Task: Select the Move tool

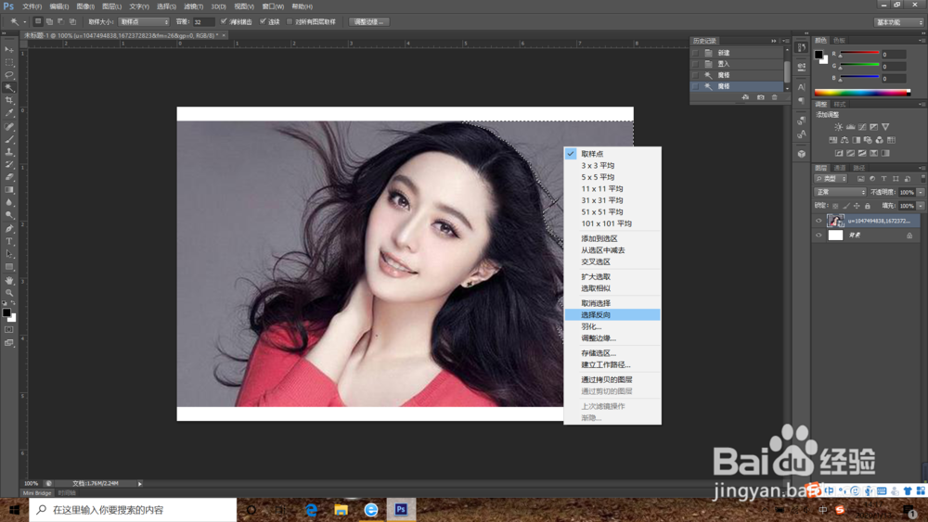Action: (x=9, y=50)
